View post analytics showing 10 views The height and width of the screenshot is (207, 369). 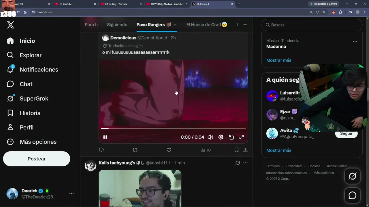(206, 150)
